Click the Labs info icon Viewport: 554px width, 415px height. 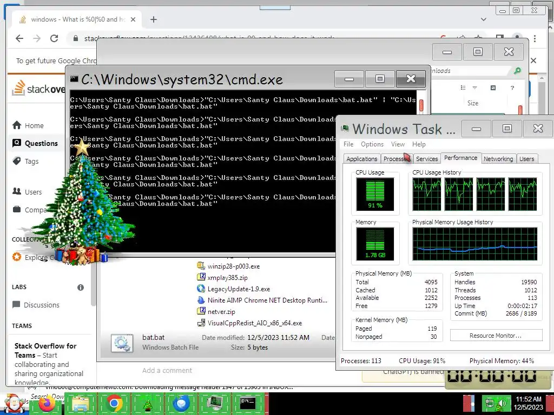click(x=81, y=287)
